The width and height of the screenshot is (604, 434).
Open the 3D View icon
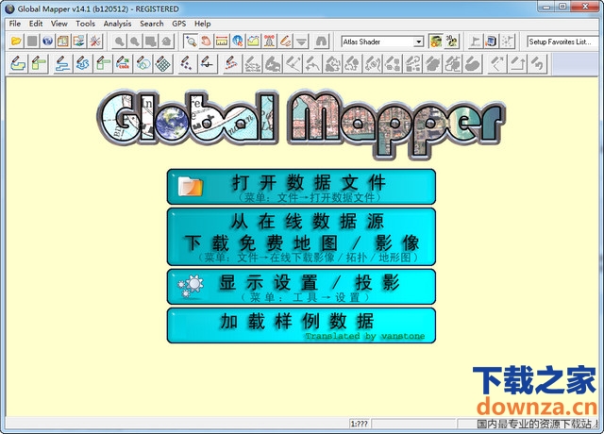point(451,41)
